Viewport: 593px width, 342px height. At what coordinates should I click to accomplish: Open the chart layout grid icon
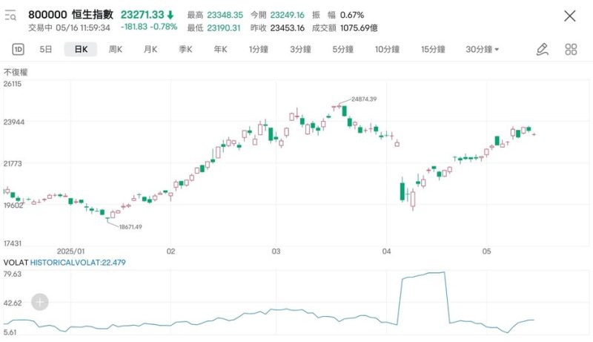coord(571,50)
